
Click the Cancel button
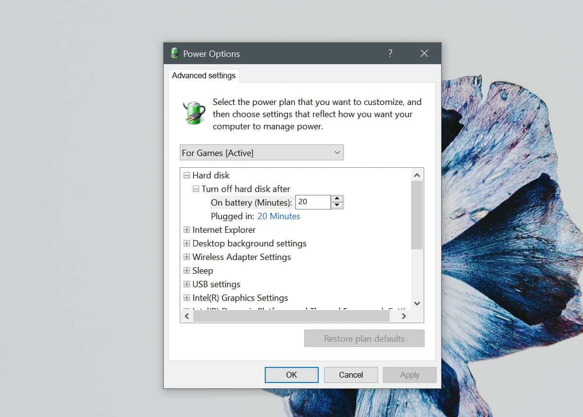pyautogui.click(x=350, y=375)
